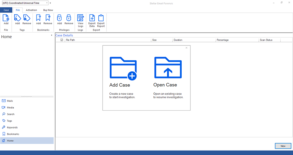Image resolution: width=293 pixels, height=155 pixels.
Task: Open Bookmarks in the sidebar
Action: [27, 134]
